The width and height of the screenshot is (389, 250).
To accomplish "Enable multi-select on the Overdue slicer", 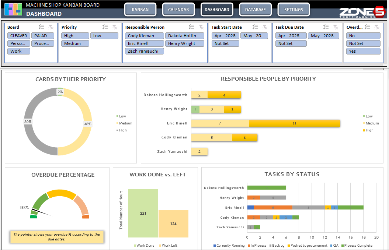I will [367, 27].
